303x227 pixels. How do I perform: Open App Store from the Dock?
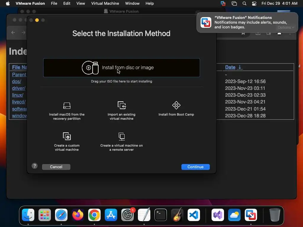pos(111,215)
